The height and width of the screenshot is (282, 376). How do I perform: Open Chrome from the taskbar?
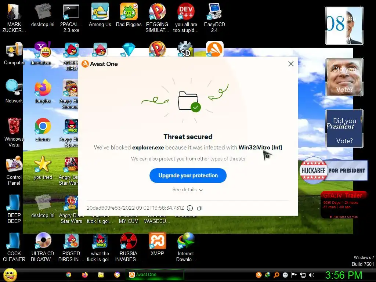69,275
